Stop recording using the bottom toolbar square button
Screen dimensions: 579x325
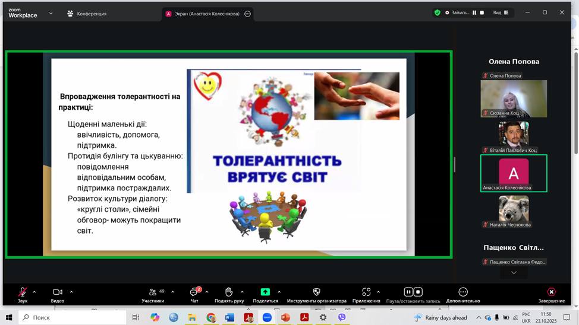click(418, 292)
